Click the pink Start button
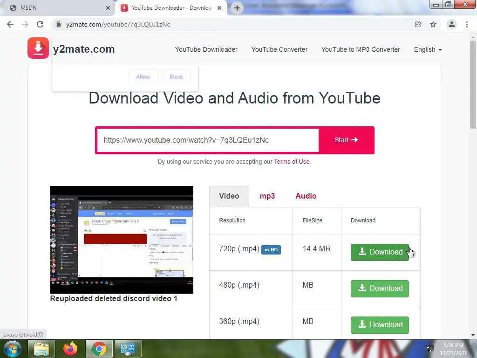Screen dimensions: 477x358 pyautogui.click(x=346, y=140)
